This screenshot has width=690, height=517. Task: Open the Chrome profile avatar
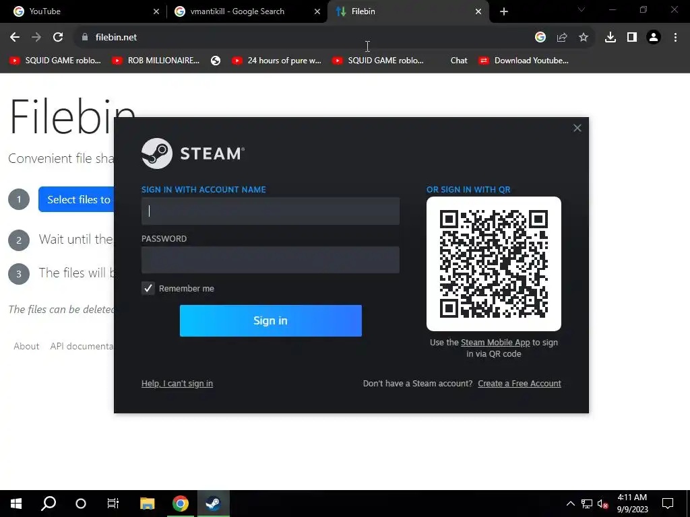click(654, 38)
